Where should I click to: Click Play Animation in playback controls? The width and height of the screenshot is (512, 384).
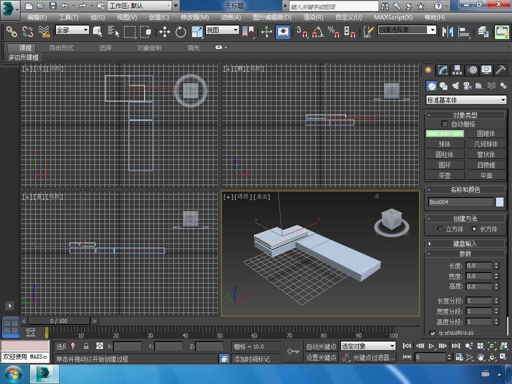(431, 346)
